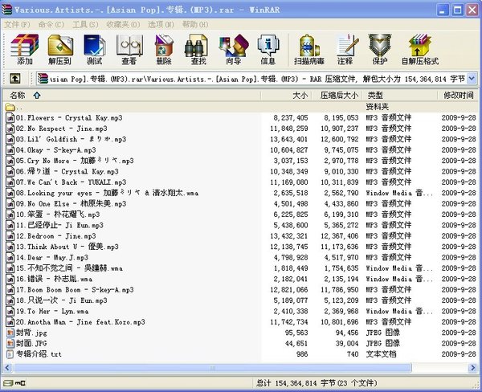Click the image icon of 封面.JPG
482x392 pixels.
[10, 344]
